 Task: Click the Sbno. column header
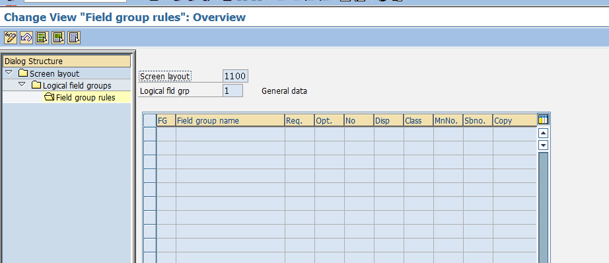tap(478, 120)
